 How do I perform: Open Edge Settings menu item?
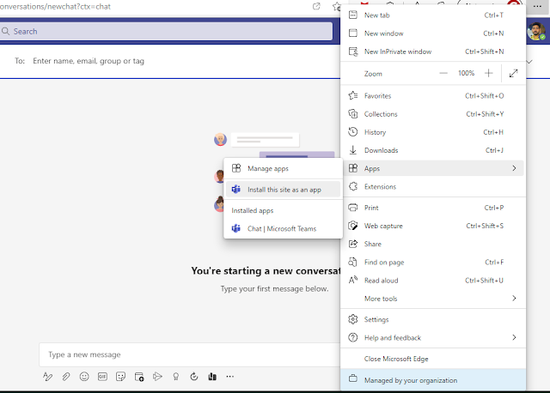coord(433,319)
